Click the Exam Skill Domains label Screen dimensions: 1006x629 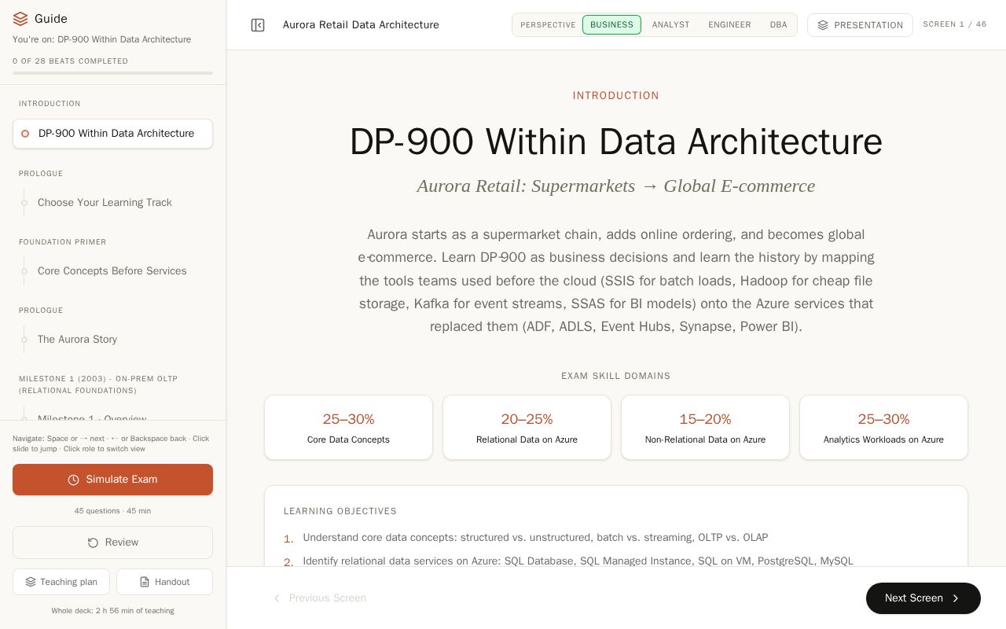pos(616,376)
